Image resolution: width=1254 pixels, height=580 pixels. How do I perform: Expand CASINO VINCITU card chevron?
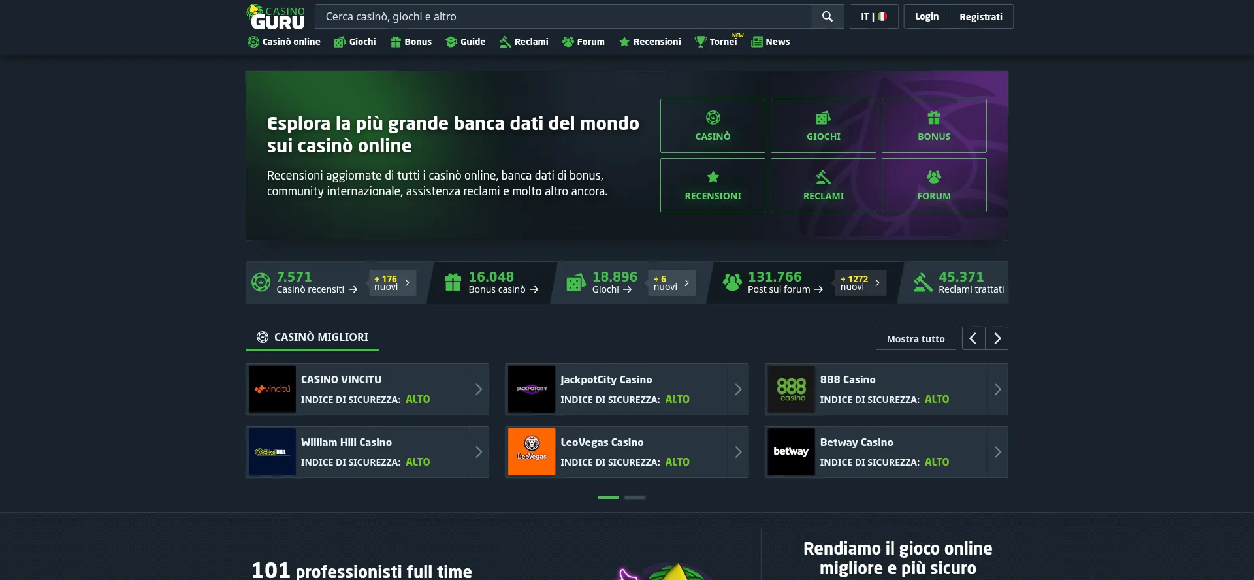click(x=478, y=389)
